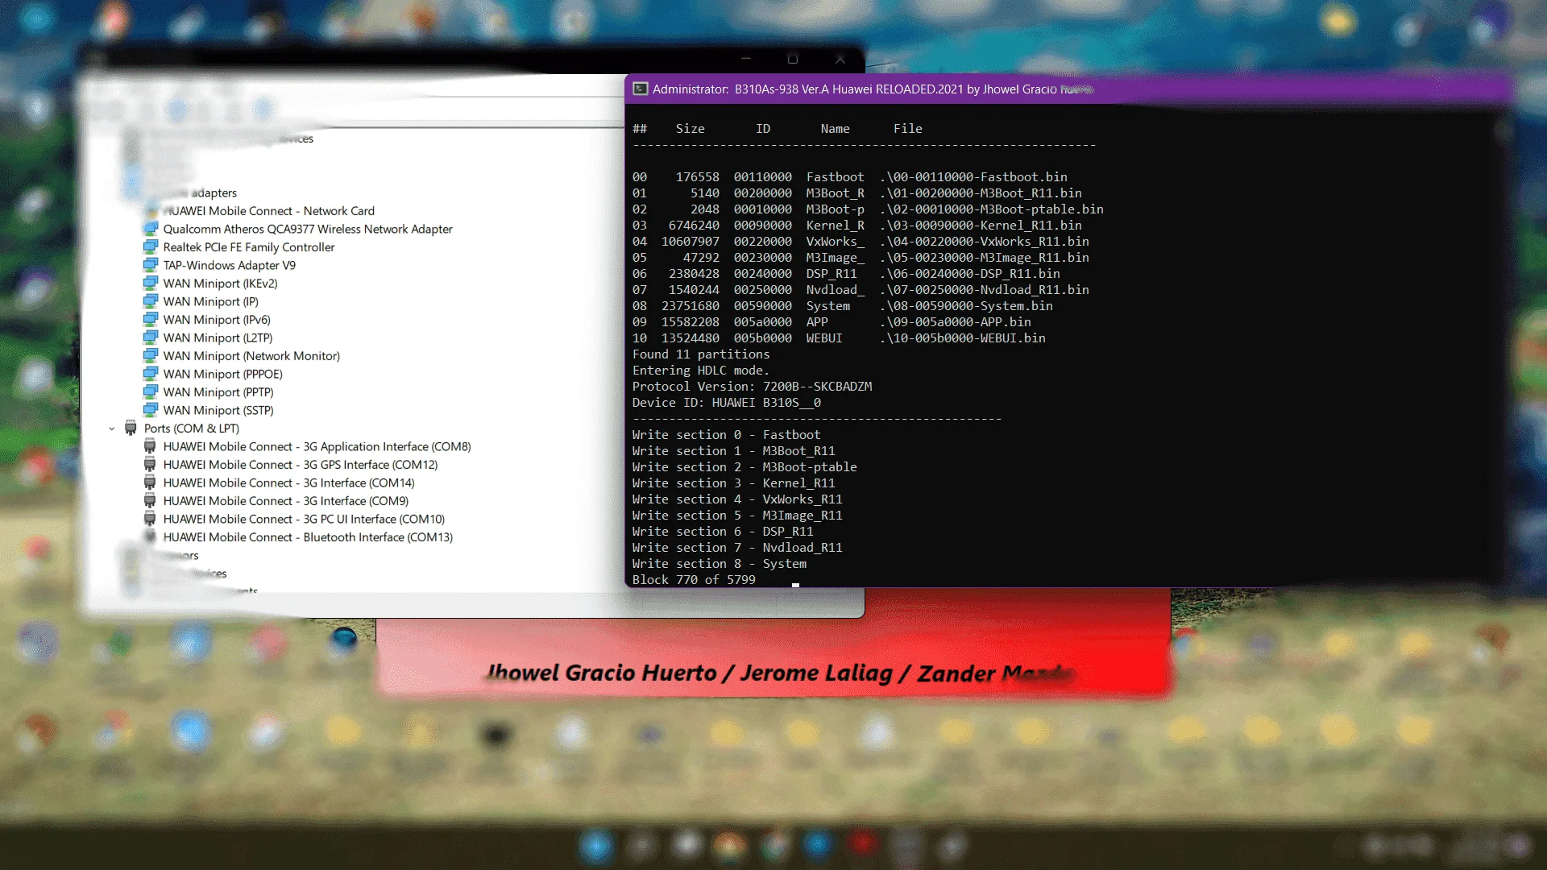Click the command prompt window icon in title bar

pyautogui.click(x=641, y=89)
